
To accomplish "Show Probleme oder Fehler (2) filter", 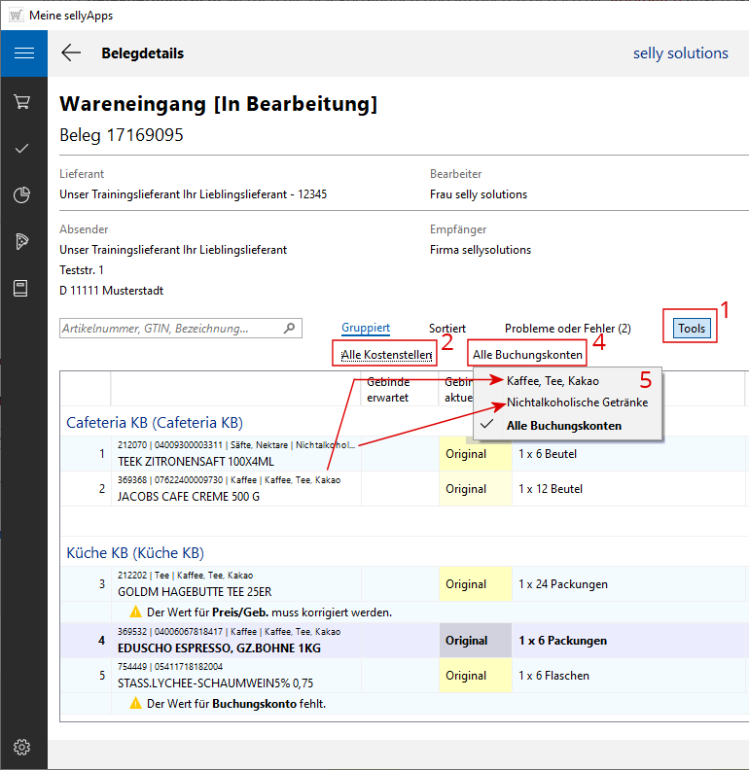I will coord(567,329).
